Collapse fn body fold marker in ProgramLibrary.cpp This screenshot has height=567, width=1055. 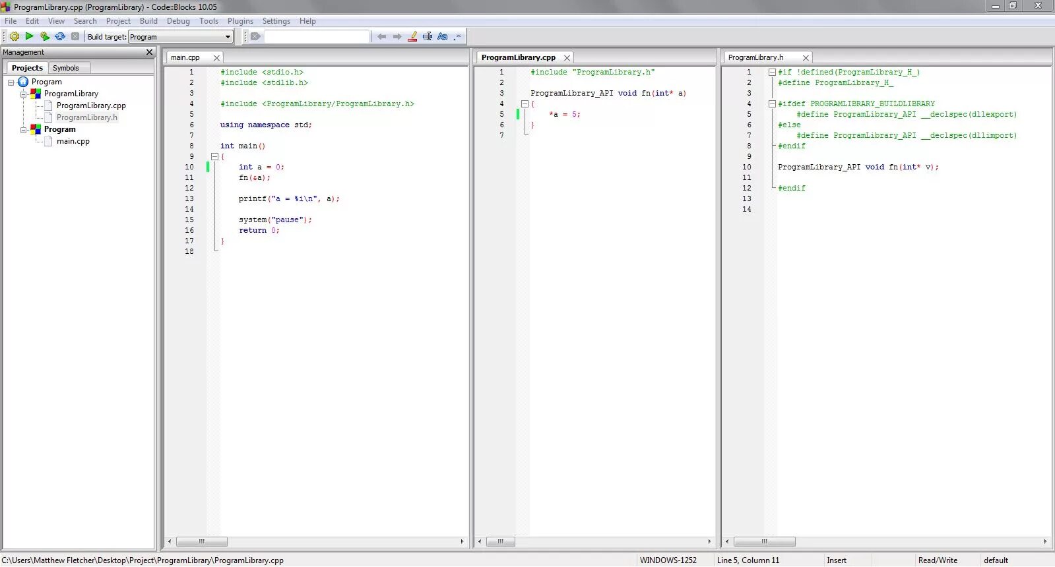click(x=525, y=104)
